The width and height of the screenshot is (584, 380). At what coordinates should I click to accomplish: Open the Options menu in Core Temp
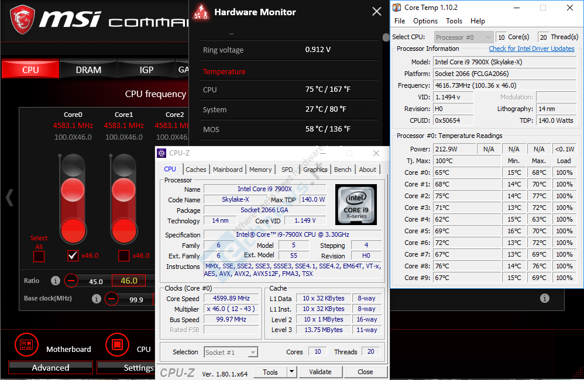425,21
